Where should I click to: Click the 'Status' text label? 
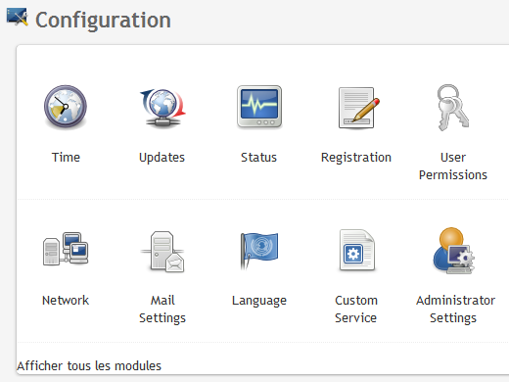(x=258, y=158)
